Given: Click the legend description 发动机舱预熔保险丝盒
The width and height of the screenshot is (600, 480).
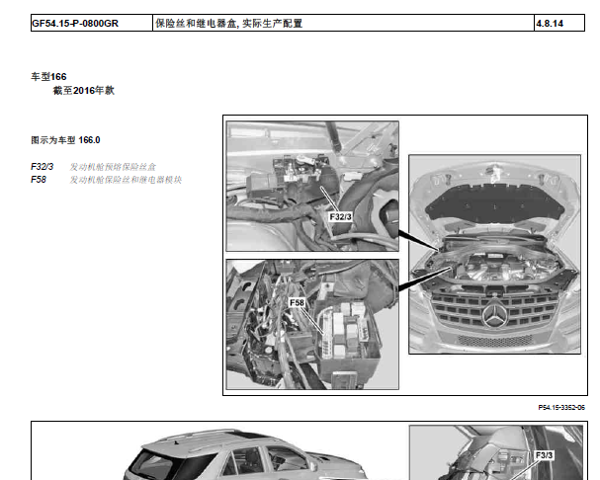Looking at the screenshot, I should [113, 167].
